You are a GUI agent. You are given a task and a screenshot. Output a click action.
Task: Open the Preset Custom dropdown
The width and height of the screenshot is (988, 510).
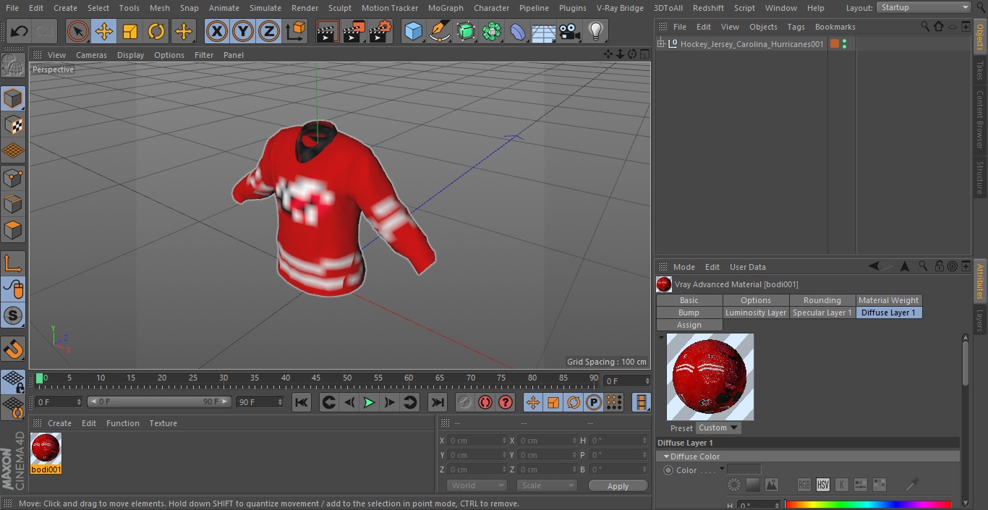[718, 428]
